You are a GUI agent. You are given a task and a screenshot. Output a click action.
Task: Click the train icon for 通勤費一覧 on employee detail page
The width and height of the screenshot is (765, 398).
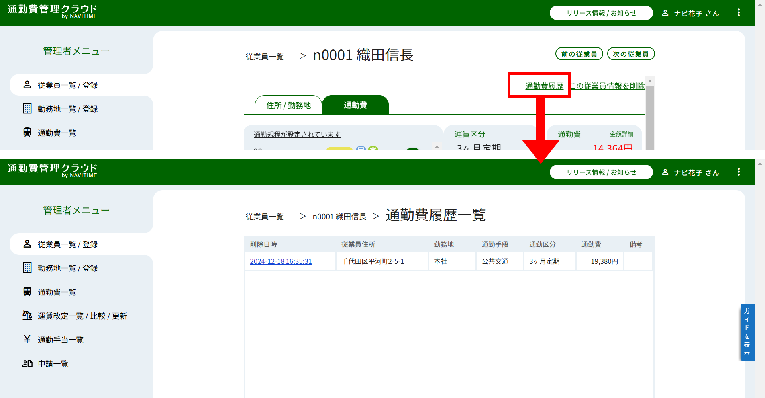[27, 132]
